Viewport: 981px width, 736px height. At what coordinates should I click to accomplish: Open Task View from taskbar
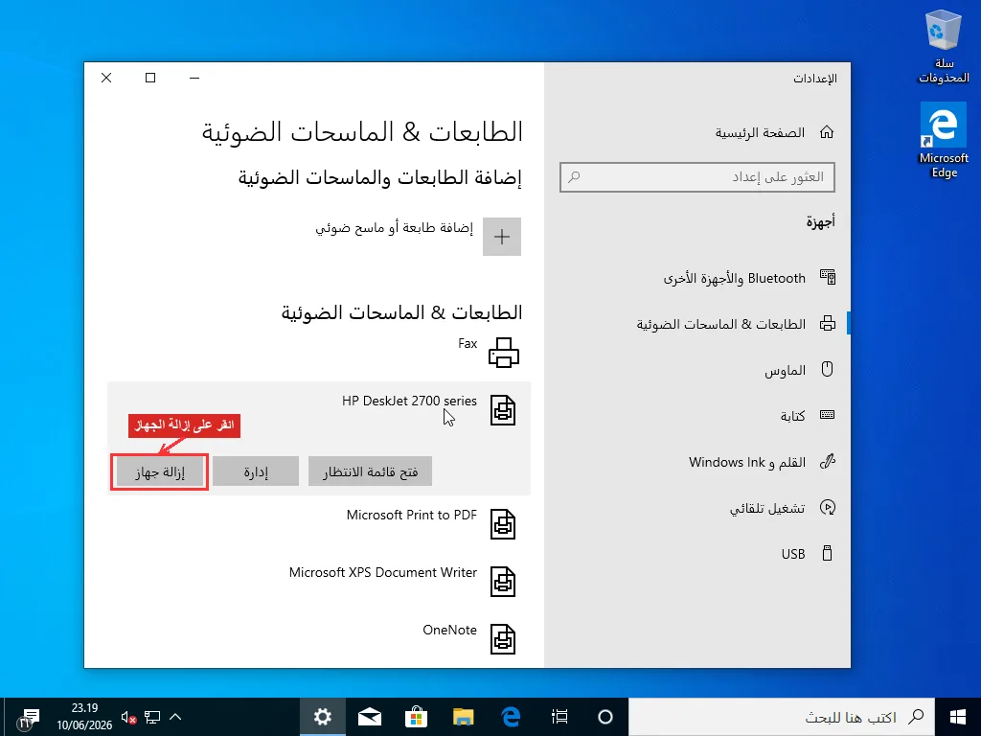click(559, 717)
